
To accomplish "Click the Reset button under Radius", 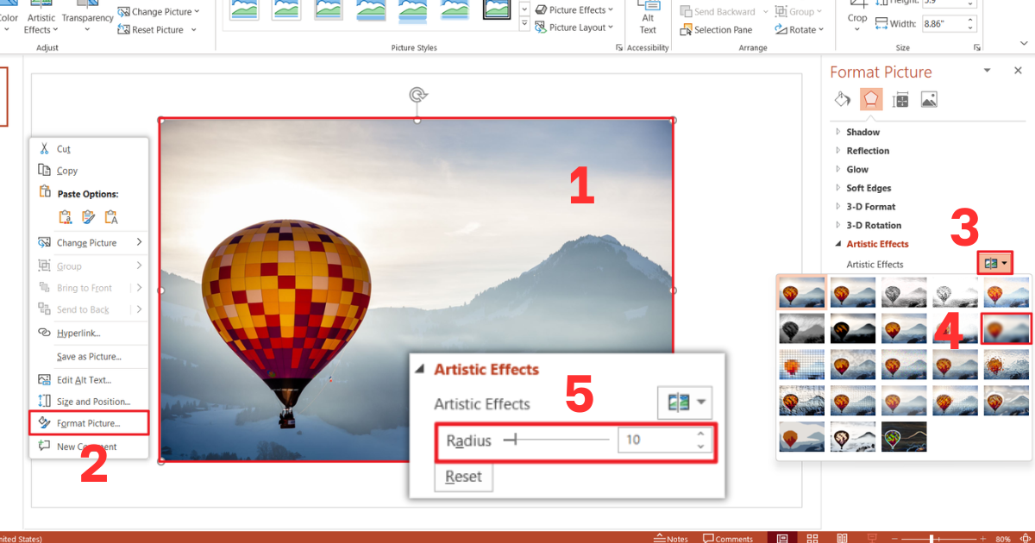I will (x=463, y=477).
